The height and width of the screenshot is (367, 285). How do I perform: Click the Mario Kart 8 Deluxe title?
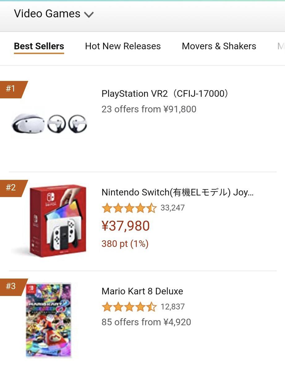(x=142, y=291)
